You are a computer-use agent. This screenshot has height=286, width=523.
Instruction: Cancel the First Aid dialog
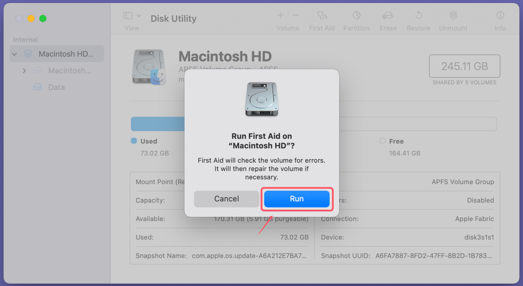[x=226, y=199]
